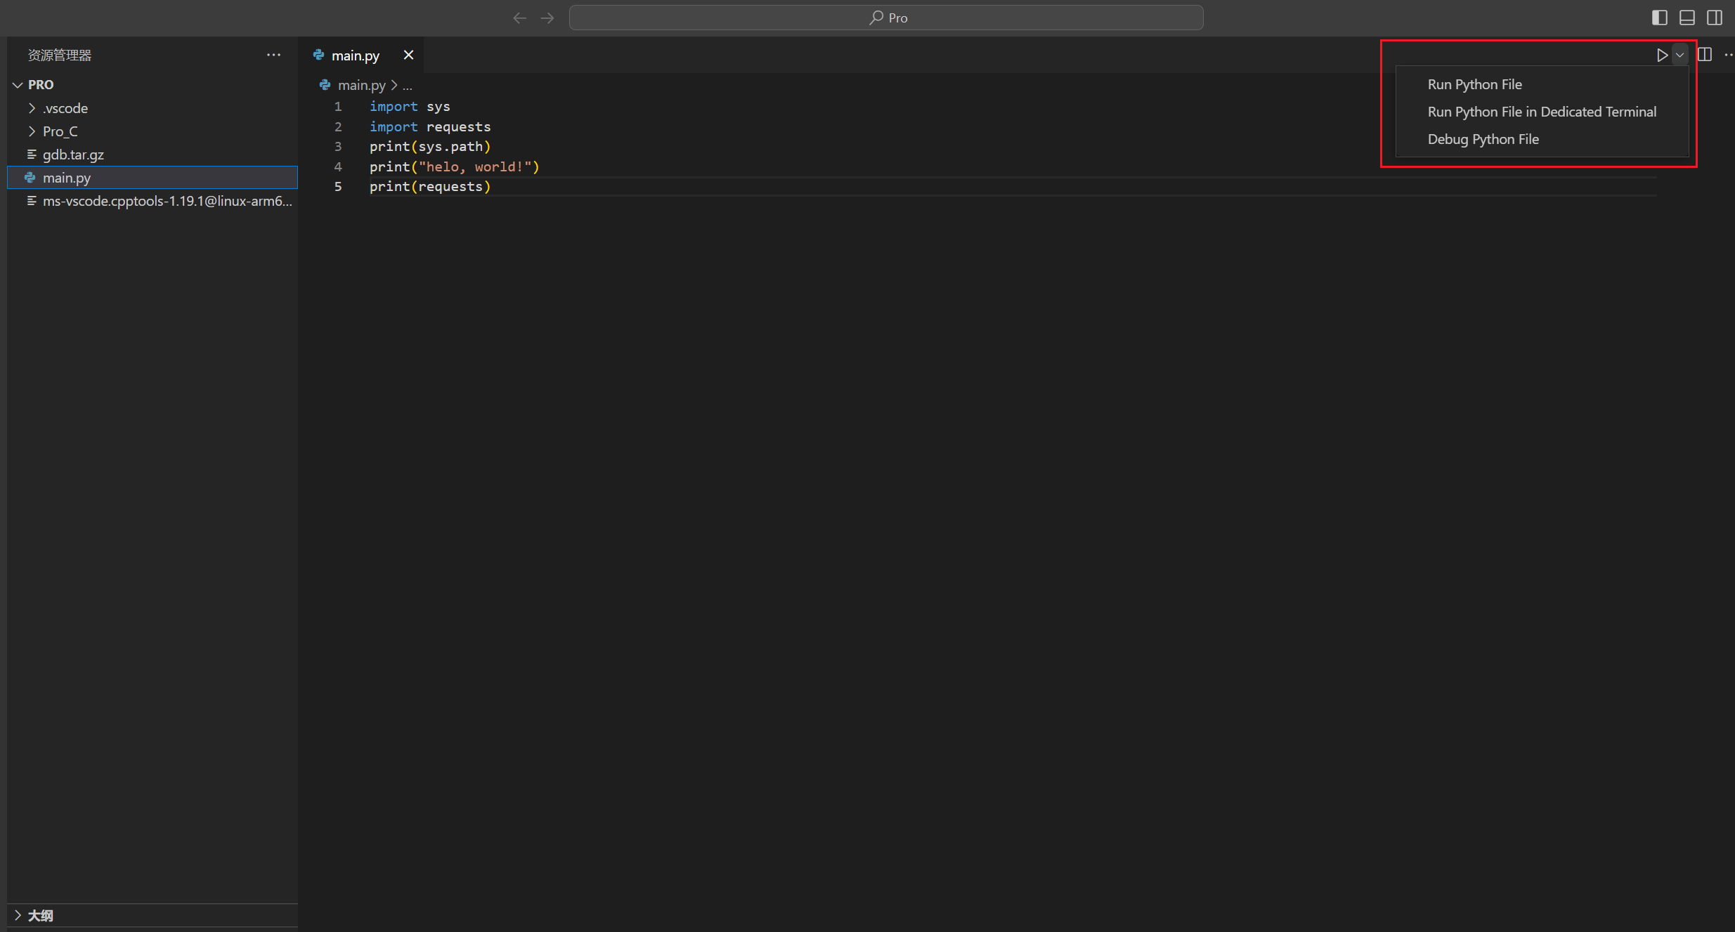Viewport: 1735px width, 932px height.
Task: Open explorer views and more actions menu
Action: click(273, 55)
